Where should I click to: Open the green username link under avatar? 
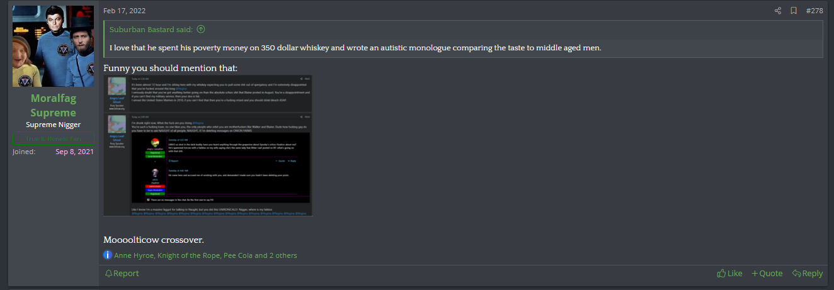pyautogui.click(x=53, y=106)
